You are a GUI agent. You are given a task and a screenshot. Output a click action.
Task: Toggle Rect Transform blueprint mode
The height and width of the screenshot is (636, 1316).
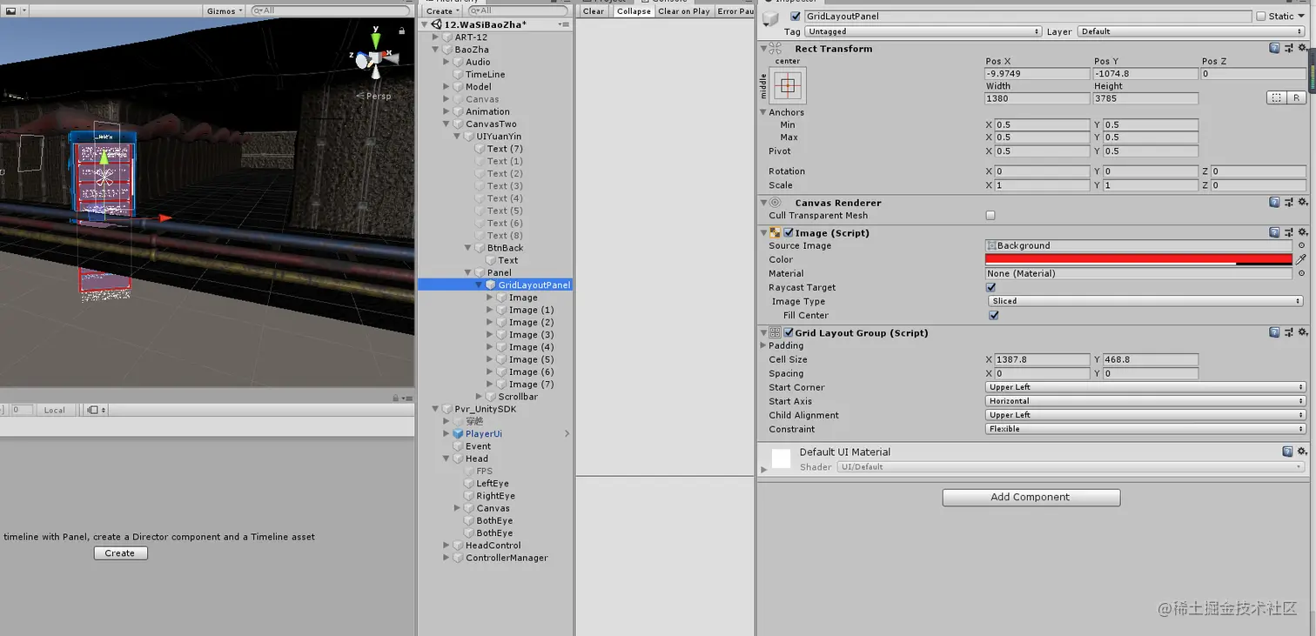[x=1276, y=98]
